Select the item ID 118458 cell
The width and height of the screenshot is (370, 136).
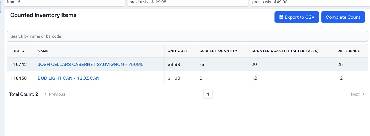(x=19, y=78)
